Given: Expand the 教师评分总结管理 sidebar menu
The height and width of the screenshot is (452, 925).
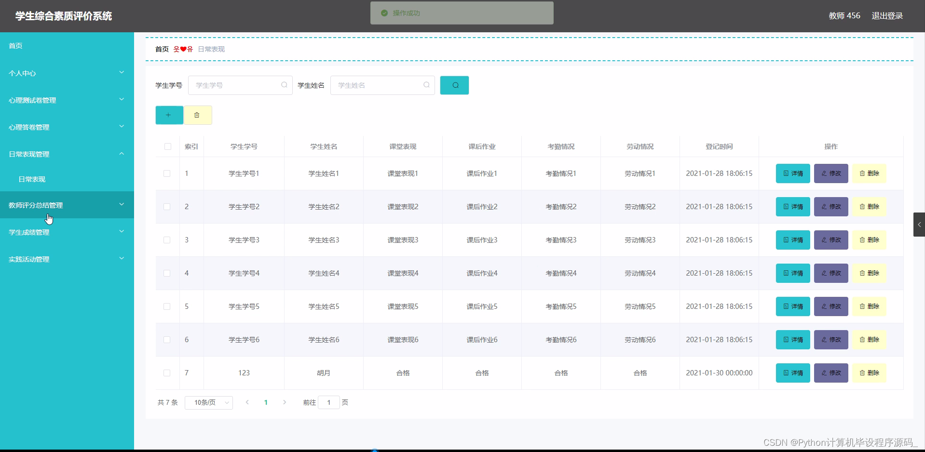Looking at the screenshot, I should (67, 205).
